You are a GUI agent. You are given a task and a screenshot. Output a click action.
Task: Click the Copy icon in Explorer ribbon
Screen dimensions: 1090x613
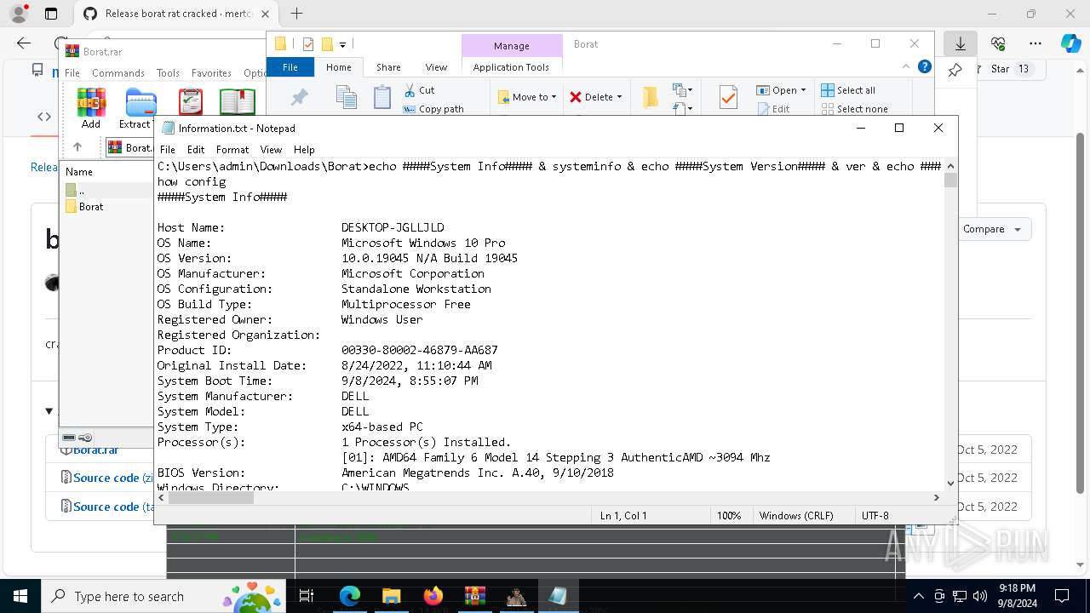click(346, 97)
